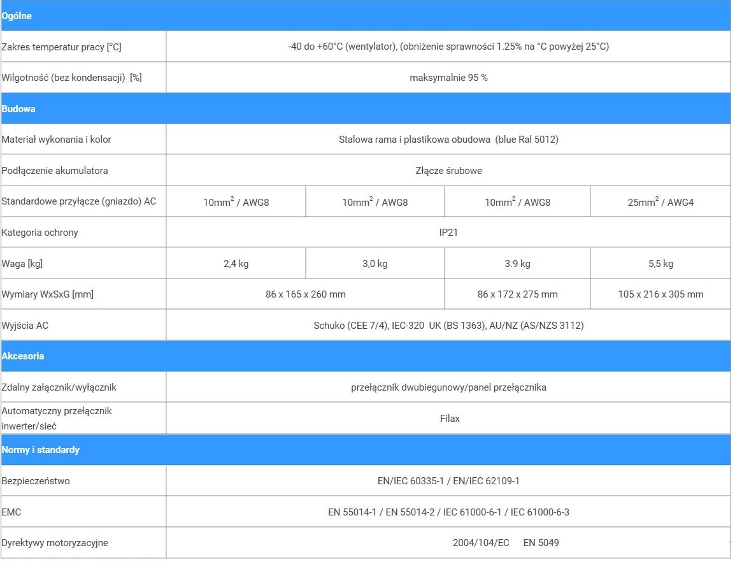Select the 'maksymalnie 95 %' humidity cell
Viewport: 735px width, 562px height.
coord(448,78)
